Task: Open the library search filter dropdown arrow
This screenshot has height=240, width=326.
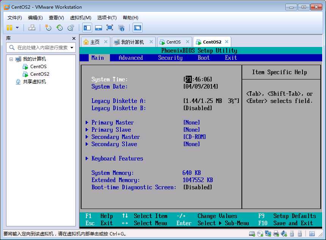Action: click(x=72, y=48)
